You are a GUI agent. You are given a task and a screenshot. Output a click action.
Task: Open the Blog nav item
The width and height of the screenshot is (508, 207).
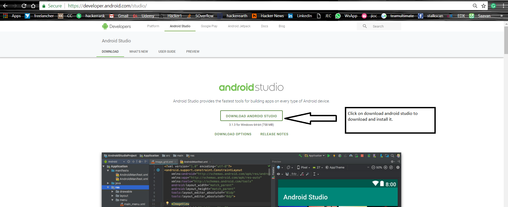click(x=282, y=26)
